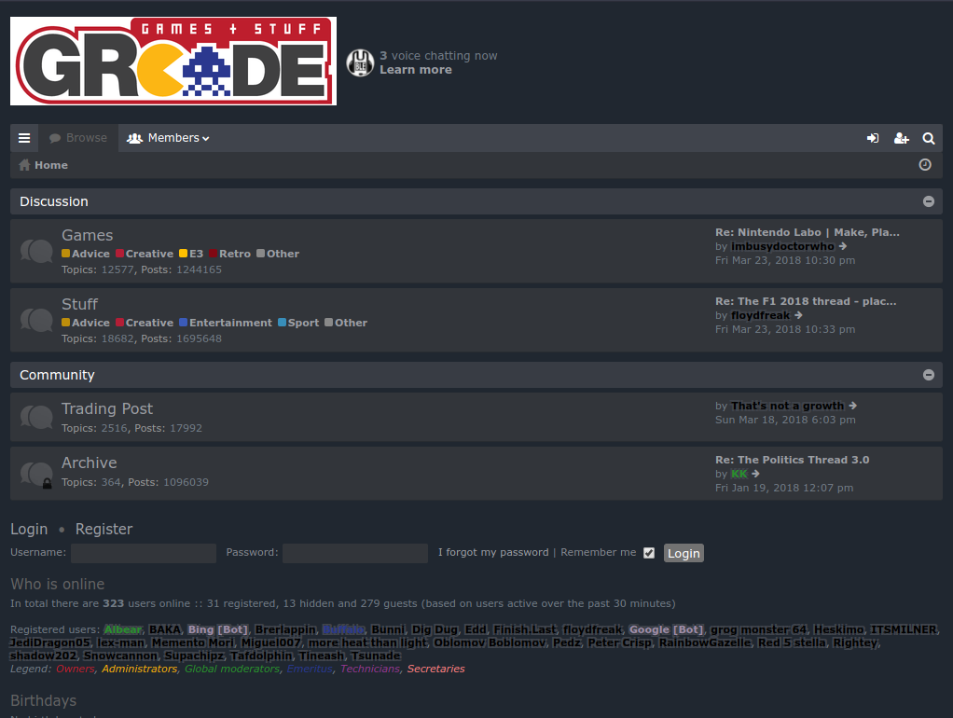Open the Trading Post forum
The image size is (953, 718).
click(107, 408)
